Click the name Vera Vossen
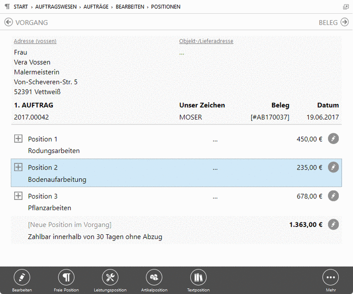Image resolution: width=353 pixels, height=294 pixels. click(32, 62)
